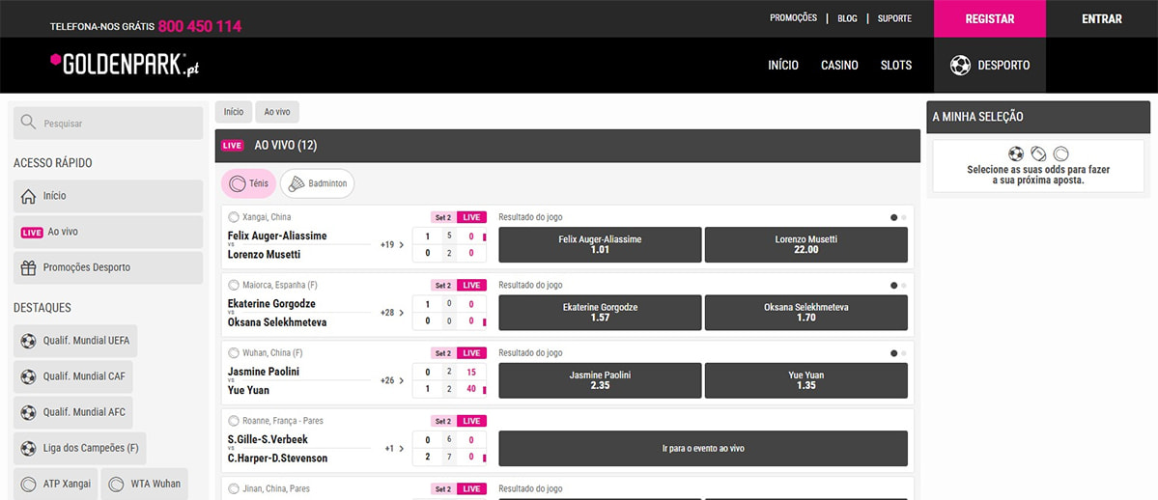This screenshot has height=500, width=1158.
Task: Bet on Lorenzo Musetti at 22.00
Action: tap(805, 245)
